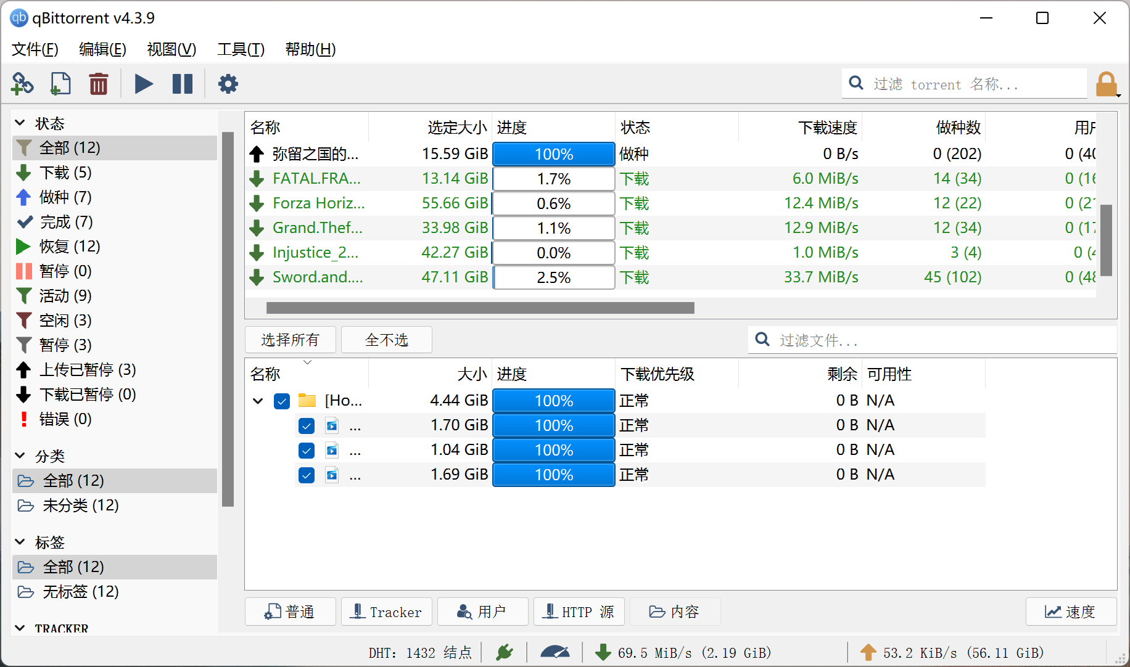Click the 全不选 button
The height and width of the screenshot is (667, 1130).
pos(387,340)
